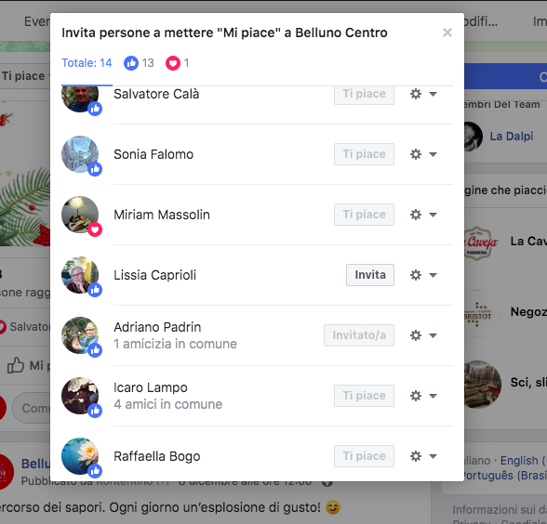Open La Dalpi team member link
The height and width of the screenshot is (524, 547).
click(x=512, y=136)
